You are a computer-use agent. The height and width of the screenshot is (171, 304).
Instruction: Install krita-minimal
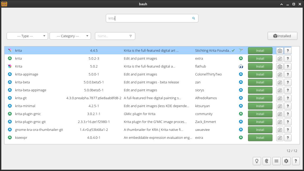(260, 106)
